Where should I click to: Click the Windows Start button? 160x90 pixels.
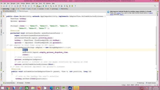(x=2, y=88)
